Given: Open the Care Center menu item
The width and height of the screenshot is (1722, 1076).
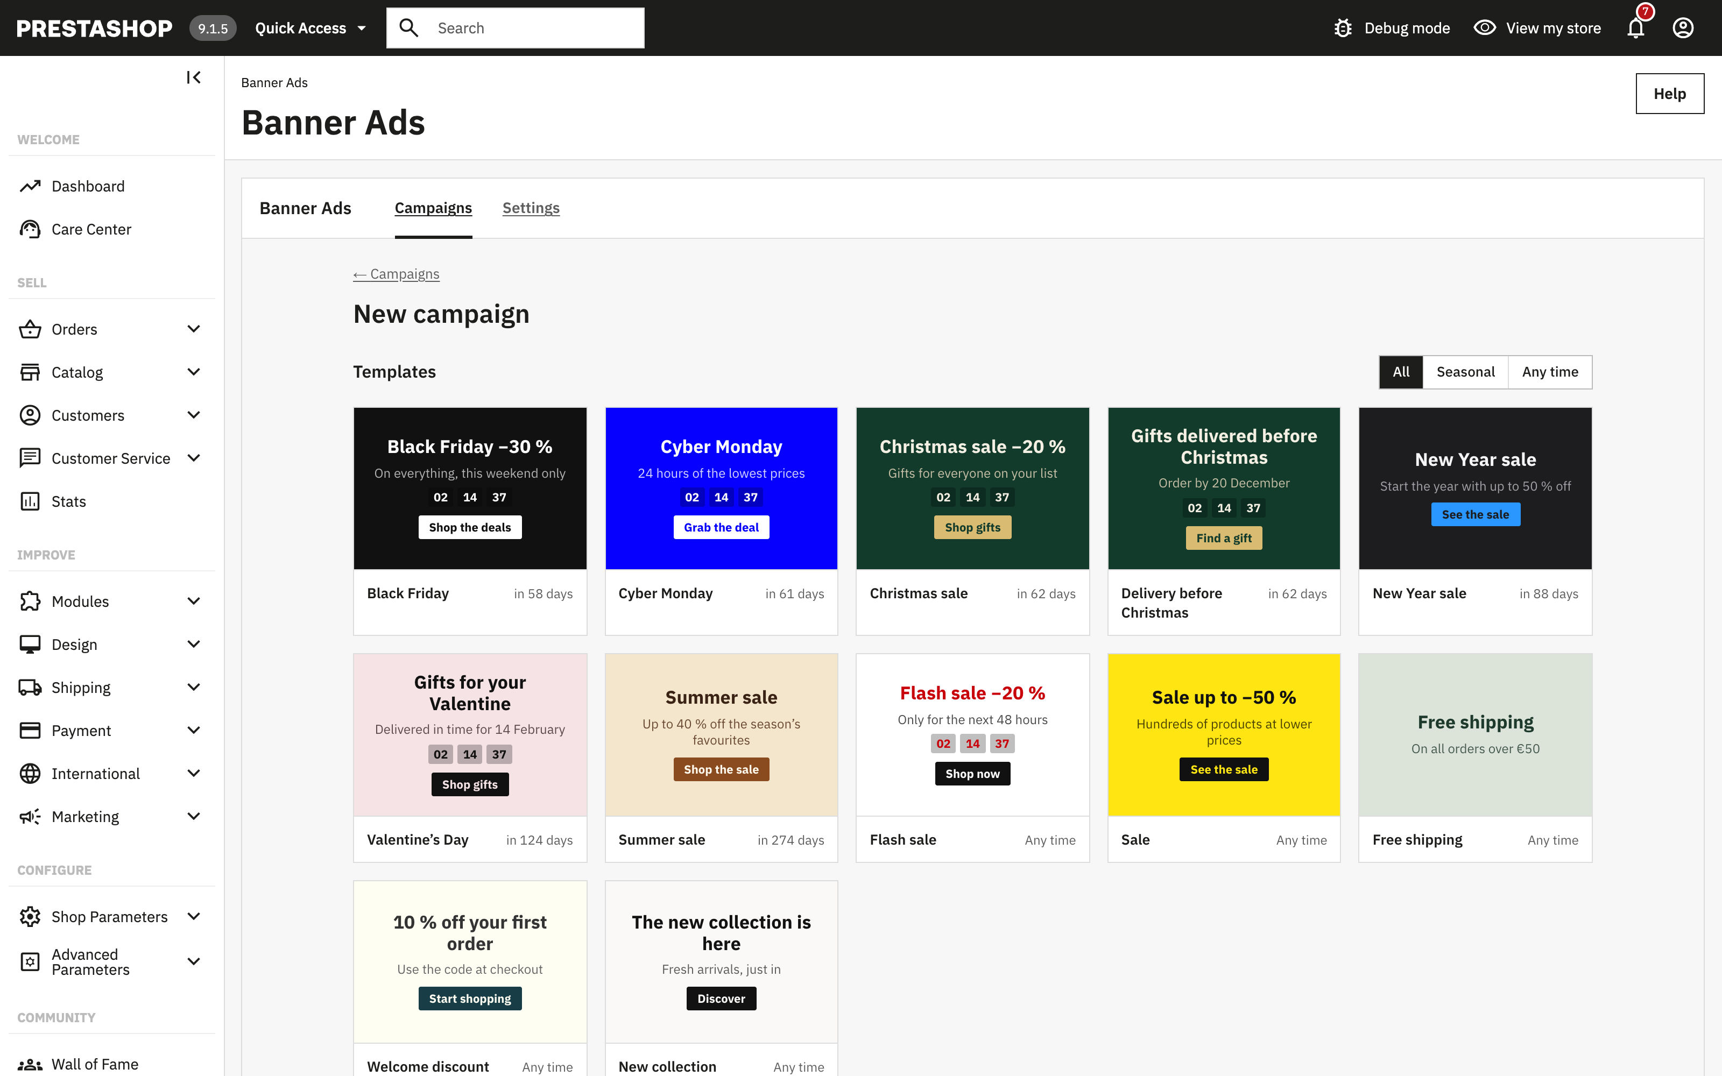Looking at the screenshot, I should (112, 229).
